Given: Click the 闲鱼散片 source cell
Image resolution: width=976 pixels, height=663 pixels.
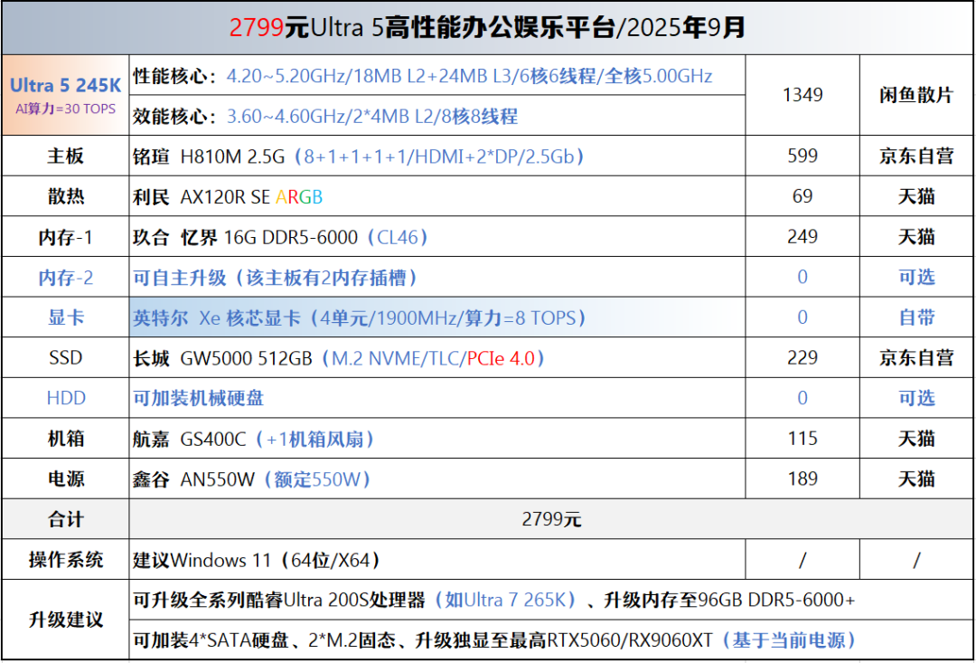Looking at the screenshot, I should coord(915,95).
